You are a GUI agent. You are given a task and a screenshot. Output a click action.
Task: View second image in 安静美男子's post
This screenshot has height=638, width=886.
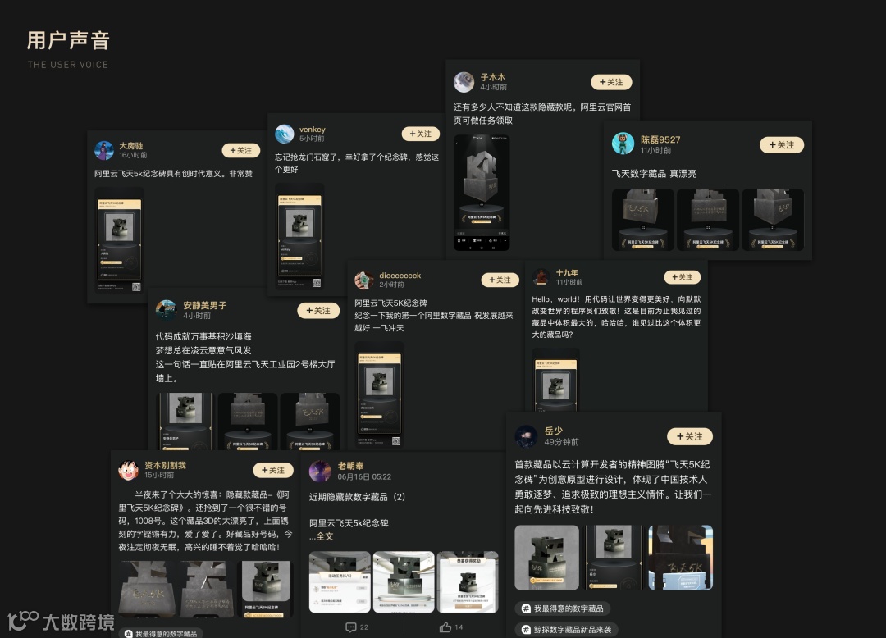248,422
